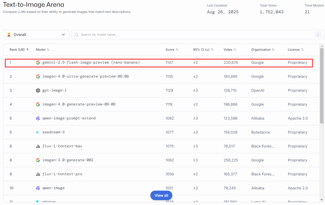
Task: Sort the table by Rank (UB) header
Action: (19, 50)
